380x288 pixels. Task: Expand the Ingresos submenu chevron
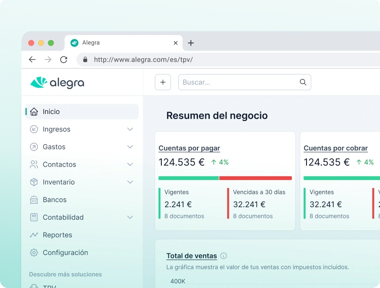pos(130,129)
